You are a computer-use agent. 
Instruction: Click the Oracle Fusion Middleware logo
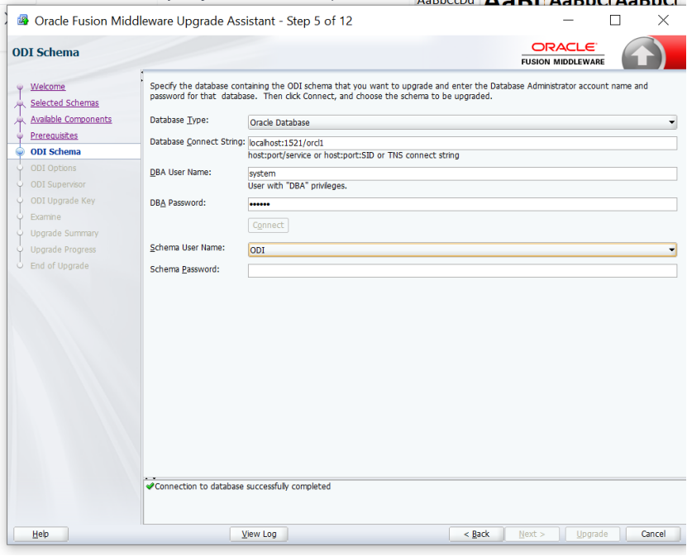pos(563,54)
